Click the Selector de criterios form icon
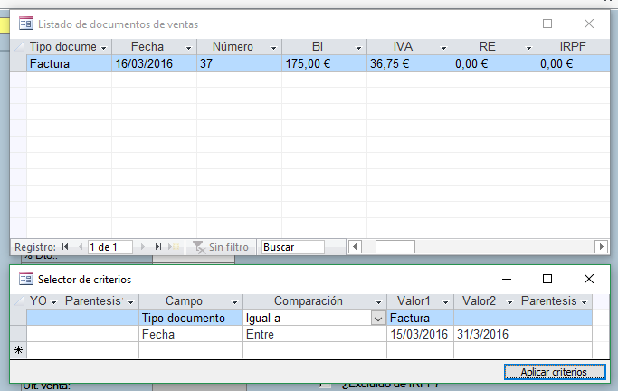This screenshot has height=391, width=618. (25, 279)
